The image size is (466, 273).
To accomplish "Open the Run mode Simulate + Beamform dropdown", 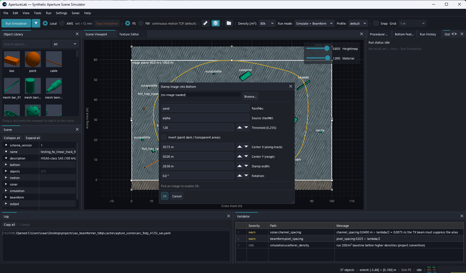I will tap(314, 23).
